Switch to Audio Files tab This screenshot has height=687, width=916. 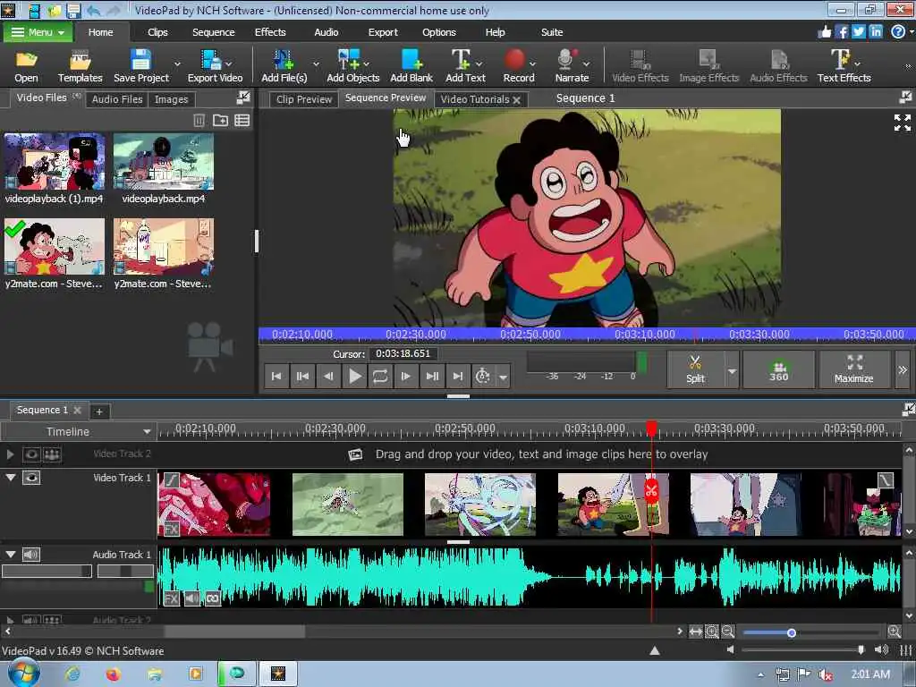click(117, 99)
